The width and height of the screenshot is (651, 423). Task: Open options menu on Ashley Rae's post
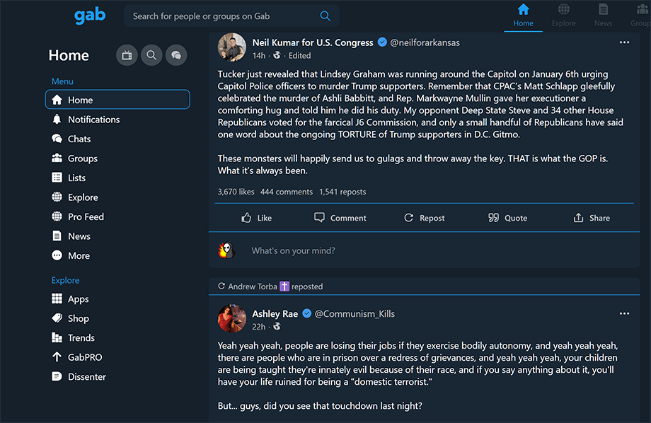(624, 313)
